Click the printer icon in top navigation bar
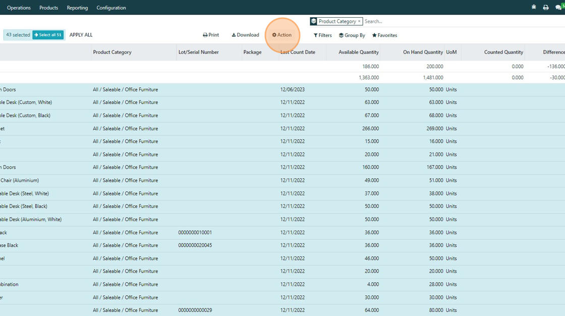The image size is (565, 316). tap(546, 8)
